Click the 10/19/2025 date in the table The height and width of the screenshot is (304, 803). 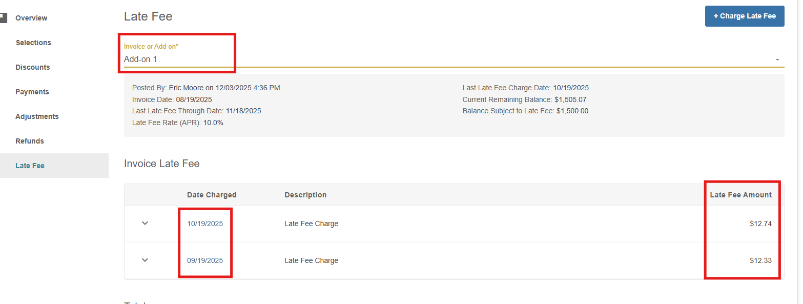pyautogui.click(x=205, y=224)
